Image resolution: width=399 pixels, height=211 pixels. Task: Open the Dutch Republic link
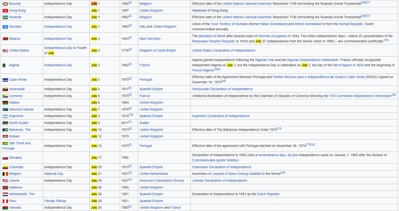point(268,194)
